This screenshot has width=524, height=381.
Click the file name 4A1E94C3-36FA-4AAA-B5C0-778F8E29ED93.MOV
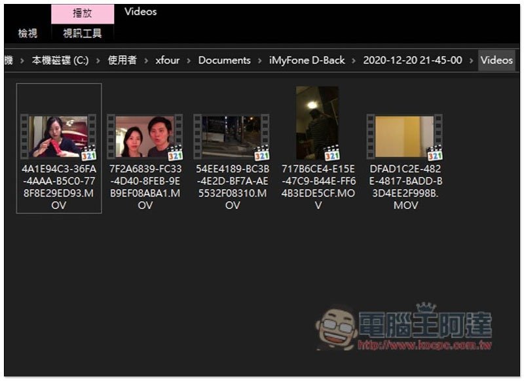[59, 187]
